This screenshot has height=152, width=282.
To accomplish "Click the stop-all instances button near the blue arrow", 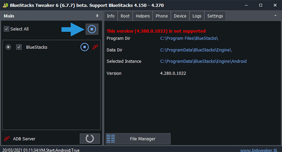I will click(92, 29).
